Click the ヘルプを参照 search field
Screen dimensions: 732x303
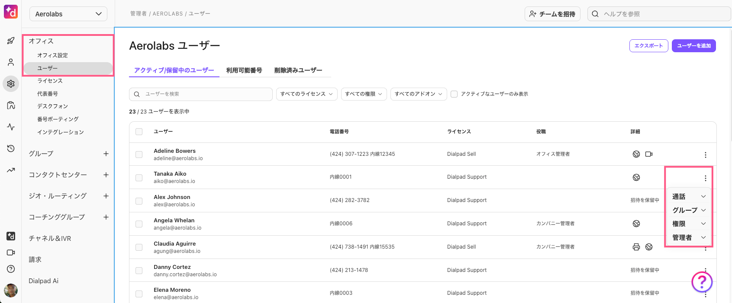(x=659, y=14)
